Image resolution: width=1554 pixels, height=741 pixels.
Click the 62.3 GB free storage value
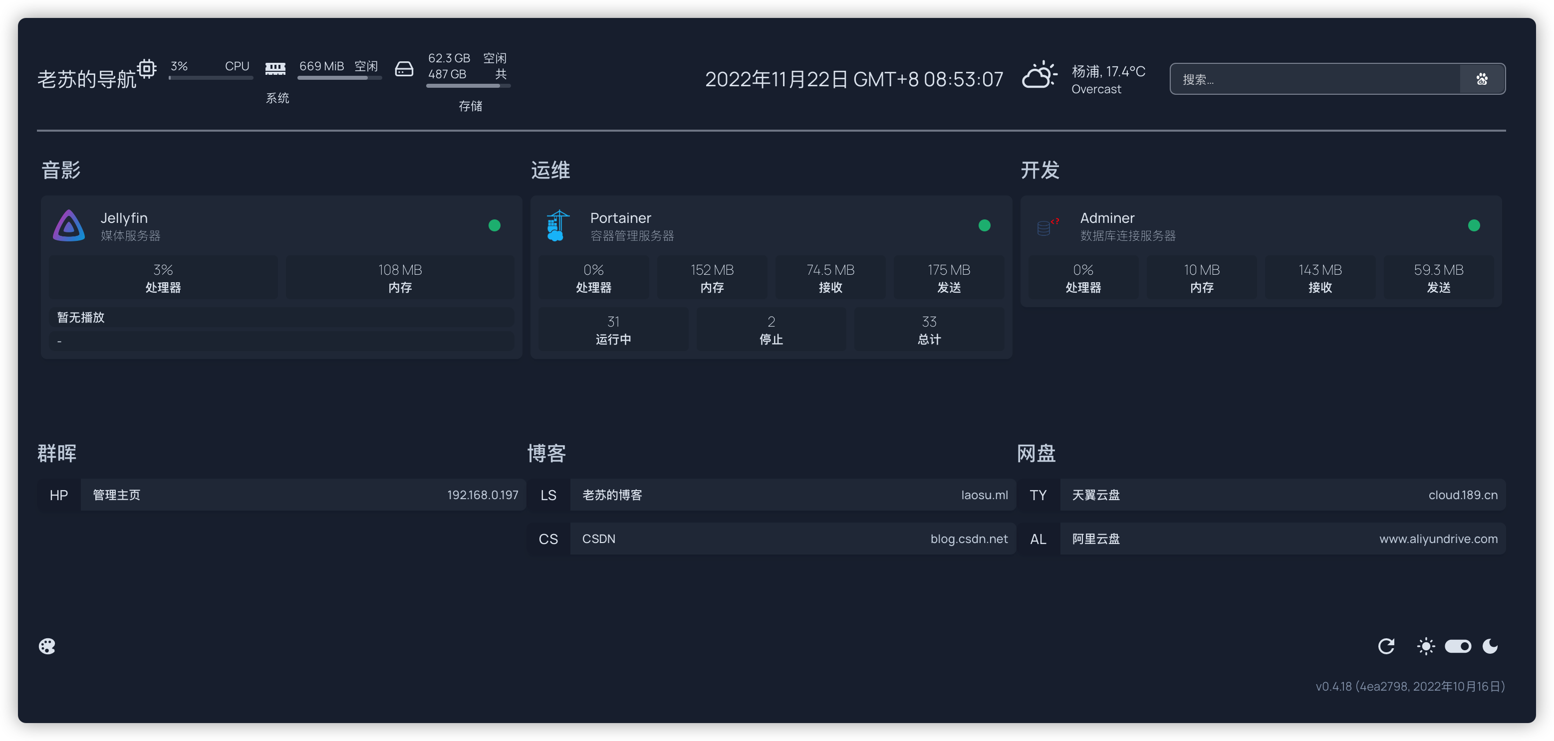pos(449,58)
